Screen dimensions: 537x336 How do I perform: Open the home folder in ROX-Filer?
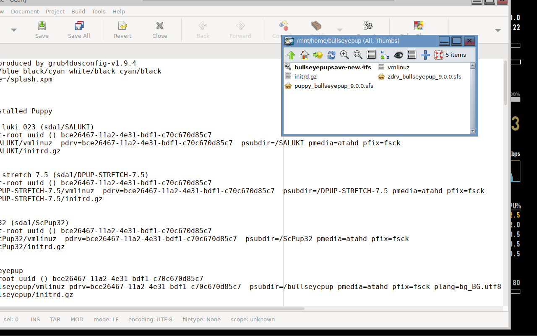click(x=305, y=55)
